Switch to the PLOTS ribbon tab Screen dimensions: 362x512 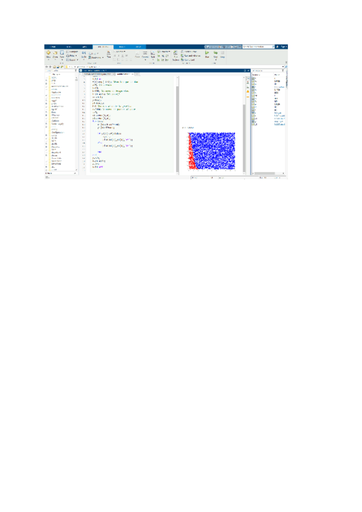69,47
